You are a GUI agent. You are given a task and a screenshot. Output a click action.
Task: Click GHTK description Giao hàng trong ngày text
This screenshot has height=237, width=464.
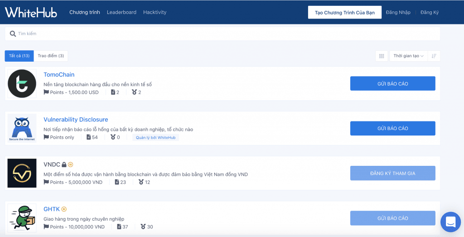pos(84,219)
